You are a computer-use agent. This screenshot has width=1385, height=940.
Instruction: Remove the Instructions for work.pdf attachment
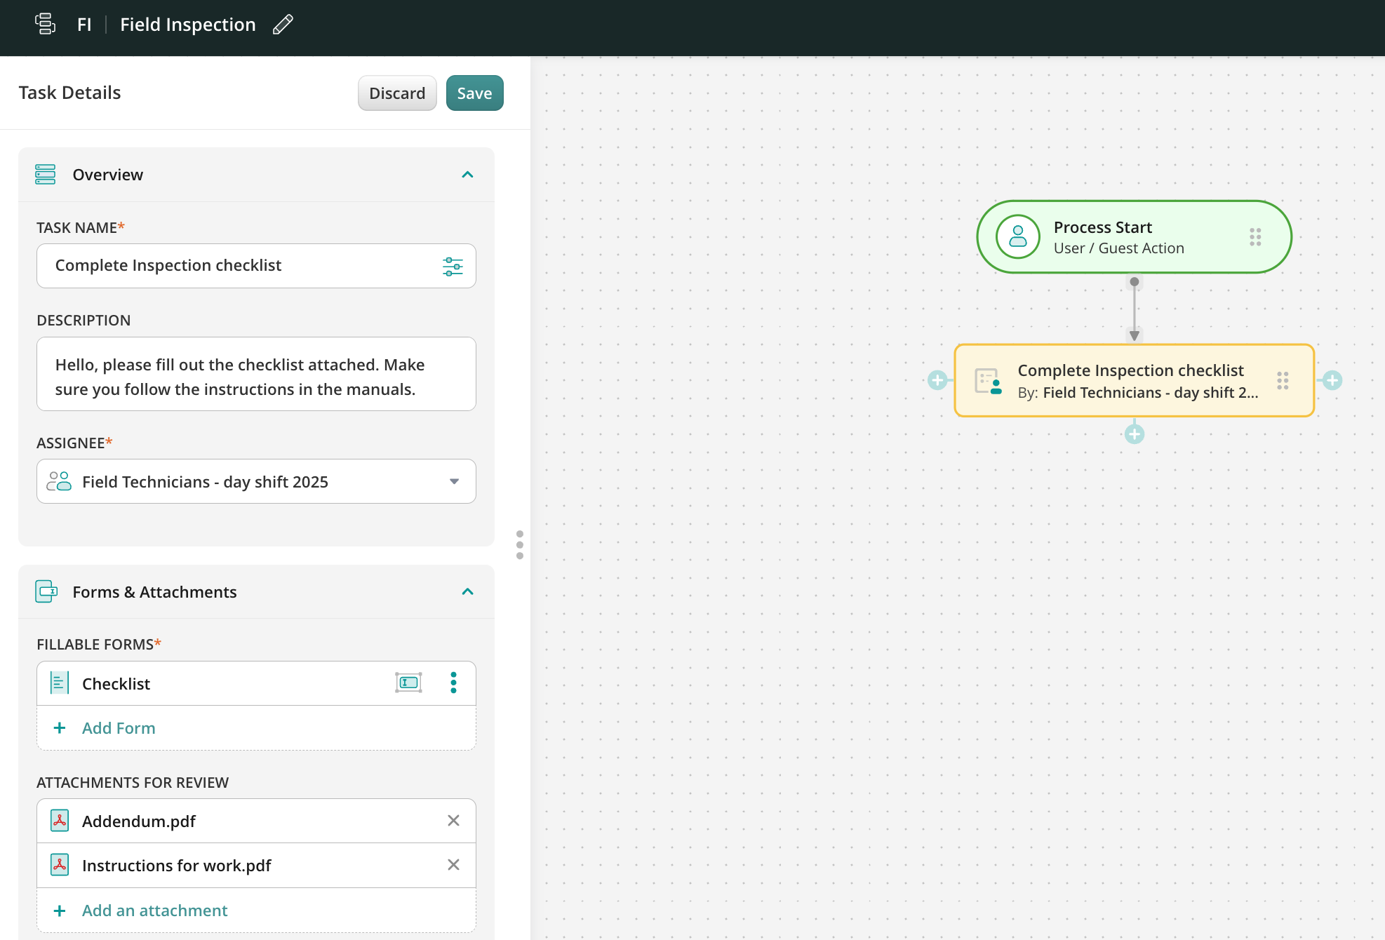pyautogui.click(x=453, y=864)
